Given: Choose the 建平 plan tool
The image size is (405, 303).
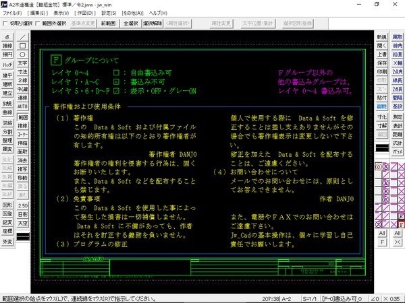Looking at the screenshot, I should (7, 75).
